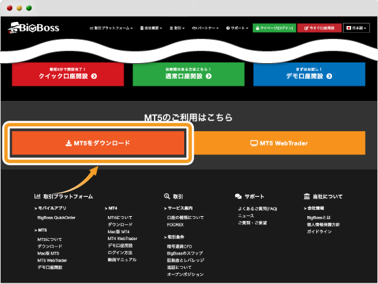Image resolution: width=378 pixels, height=284 pixels.
Task: Expand the サポート dropdown in top navigation
Action: [237, 28]
